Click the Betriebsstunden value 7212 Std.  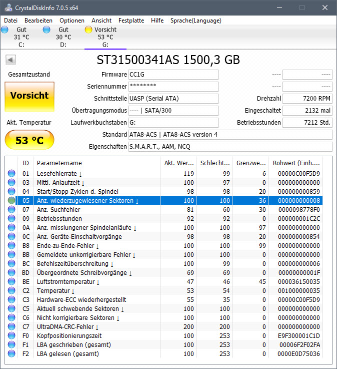pos(307,123)
